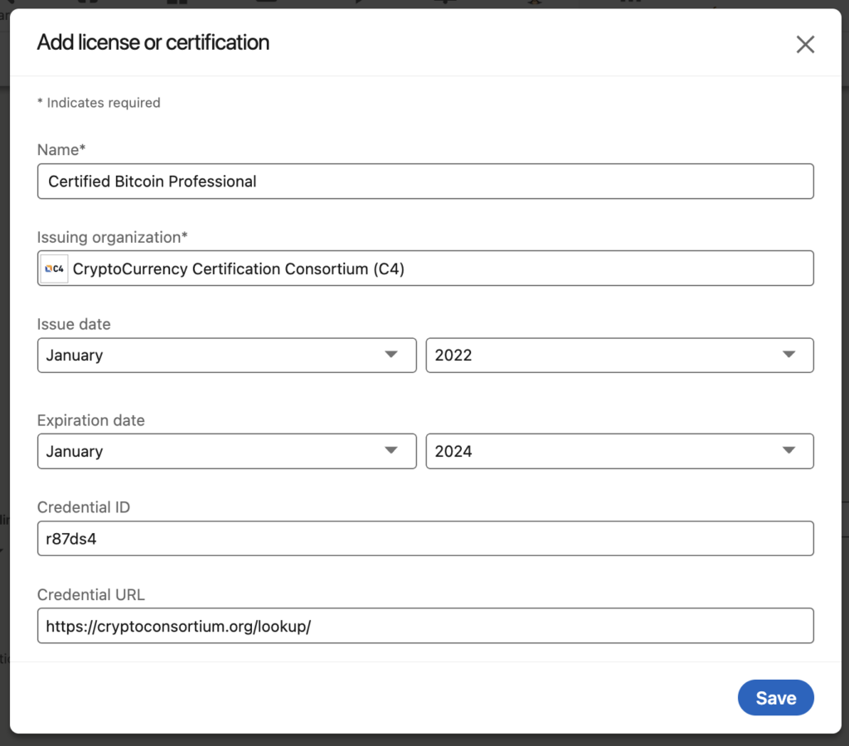Click the Name* field label
This screenshot has height=746, width=849.
click(x=61, y=149)
